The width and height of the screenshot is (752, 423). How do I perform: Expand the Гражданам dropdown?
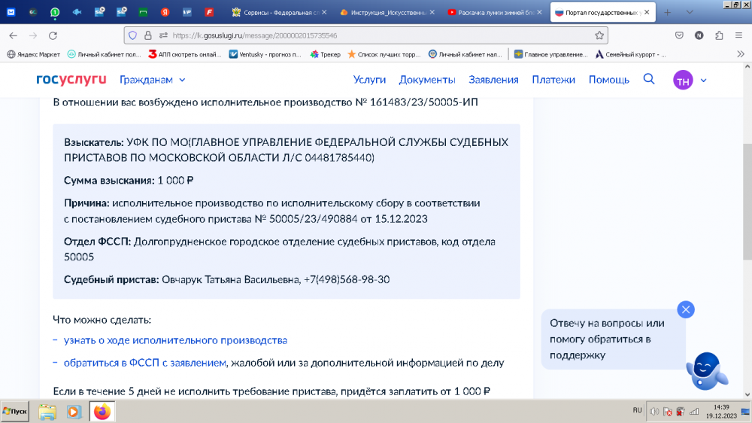153,80
